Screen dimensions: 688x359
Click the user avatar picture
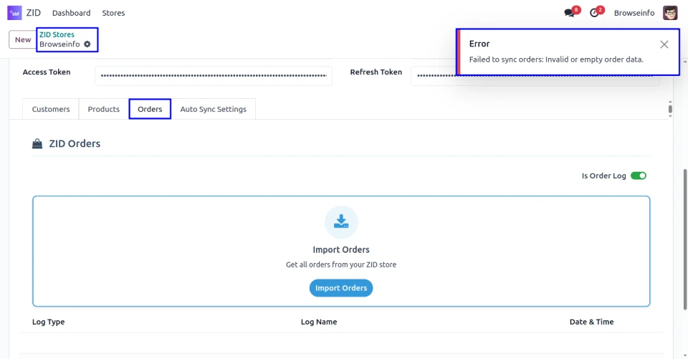(x=670, y=13)
